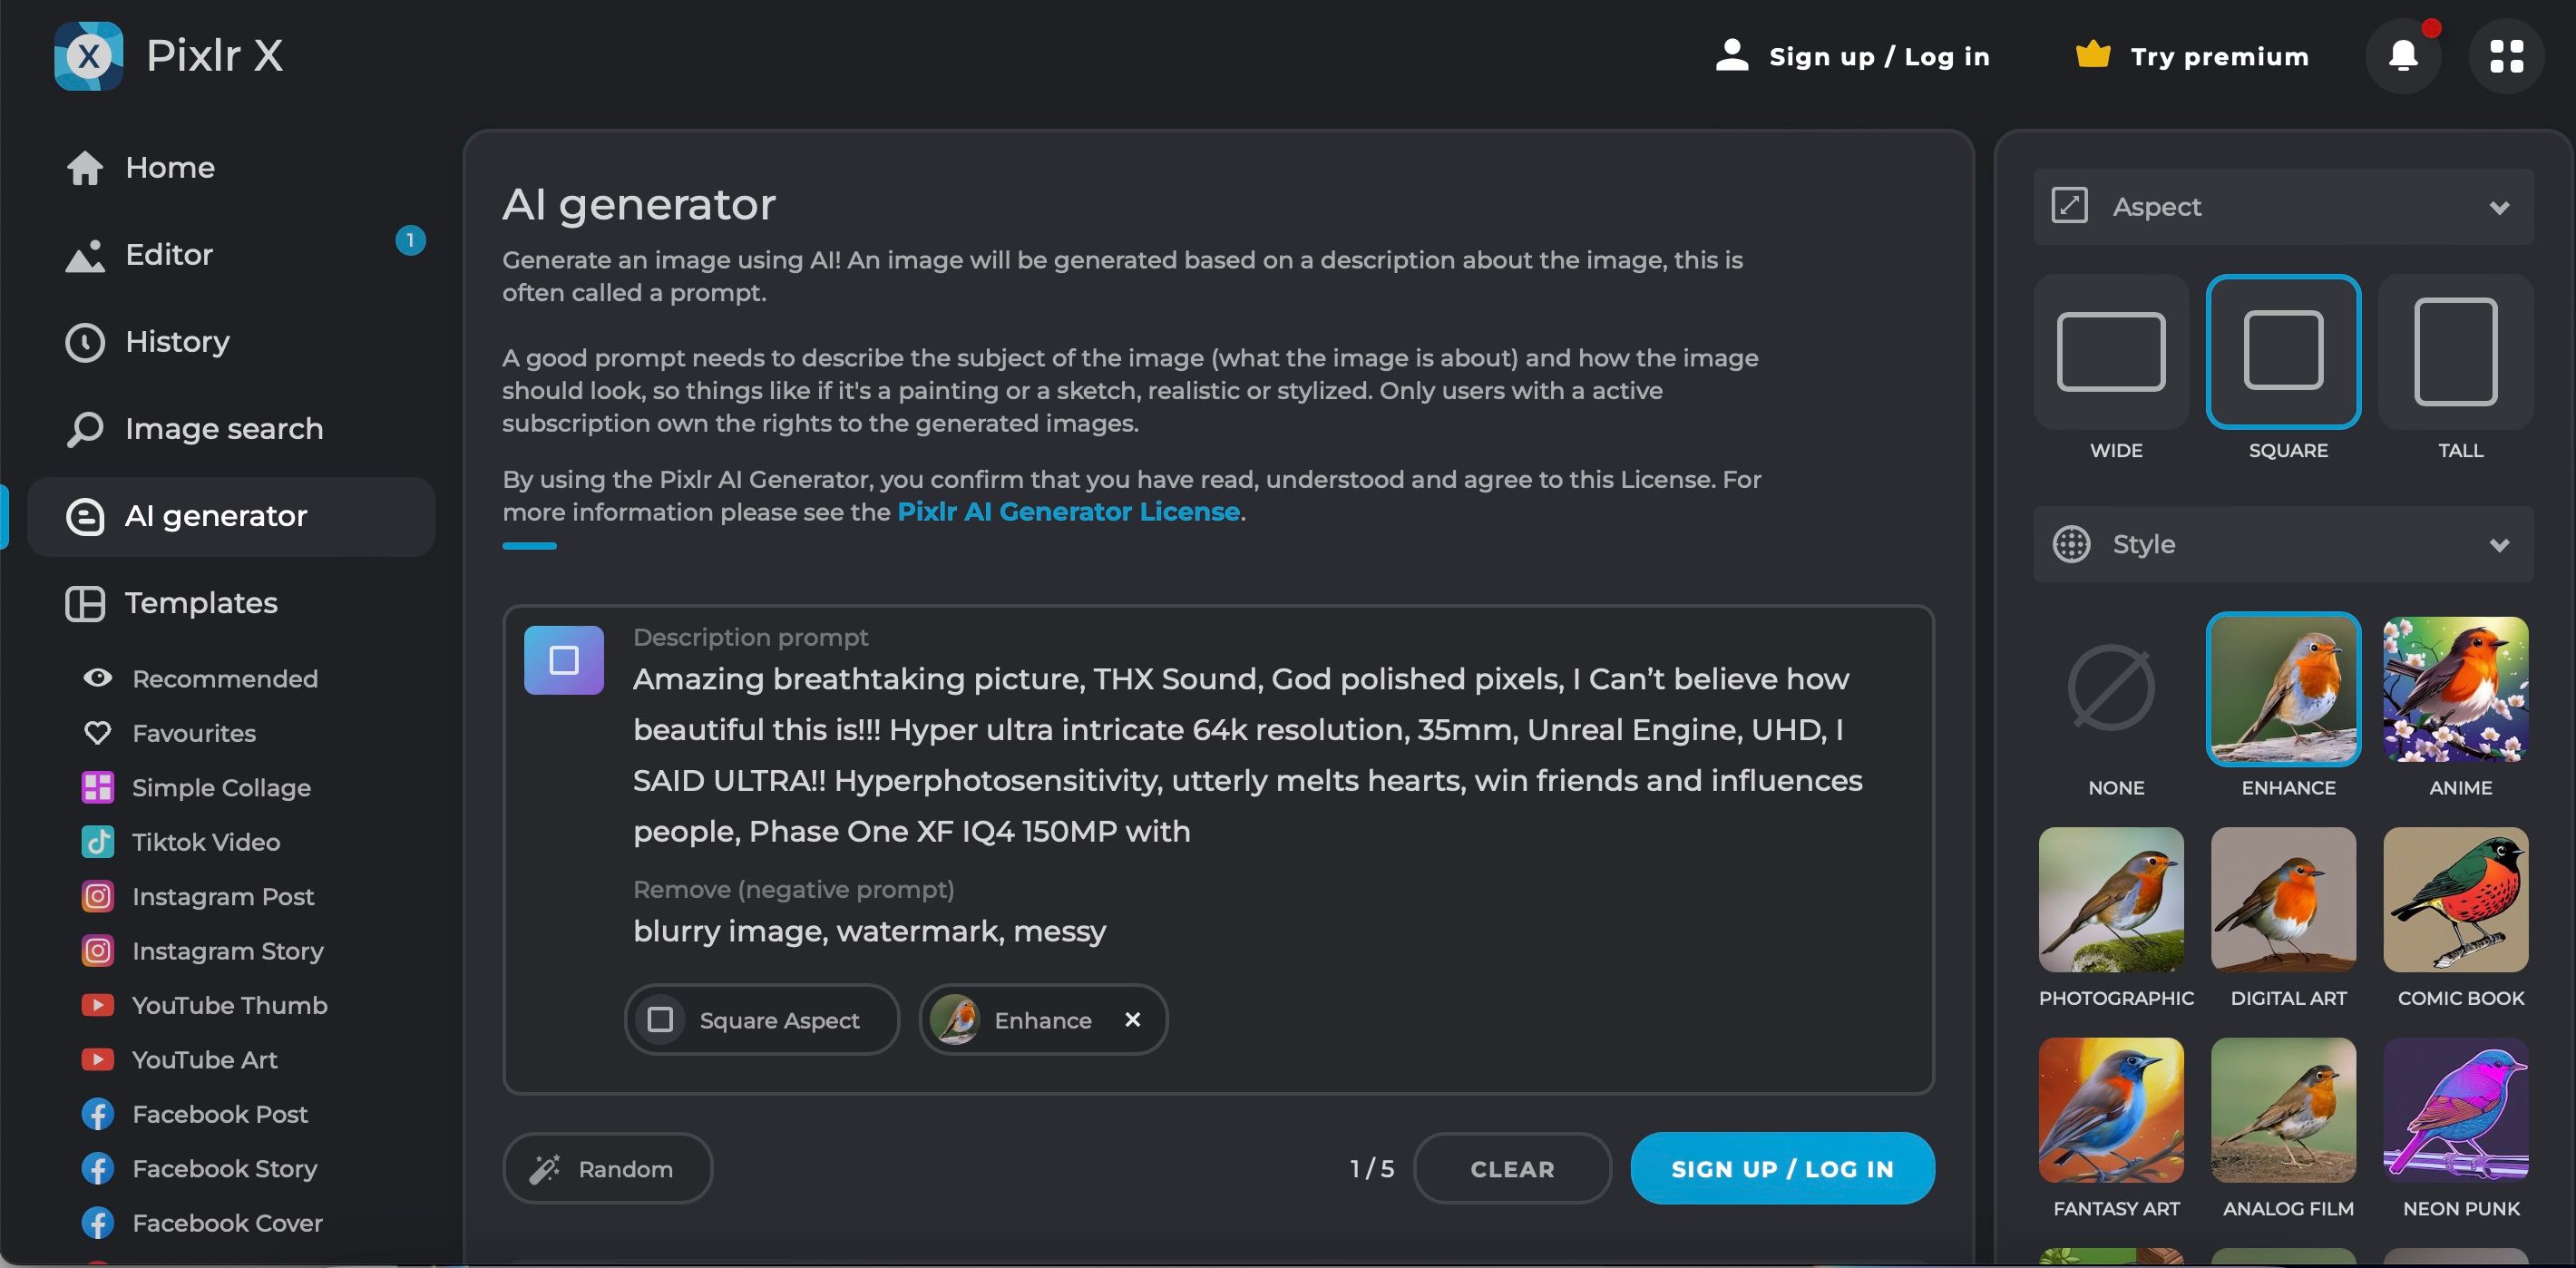Select the Tall aspect ratio option
Viewport: 2576px width, 1268px height.
[x=2455, y=352]
